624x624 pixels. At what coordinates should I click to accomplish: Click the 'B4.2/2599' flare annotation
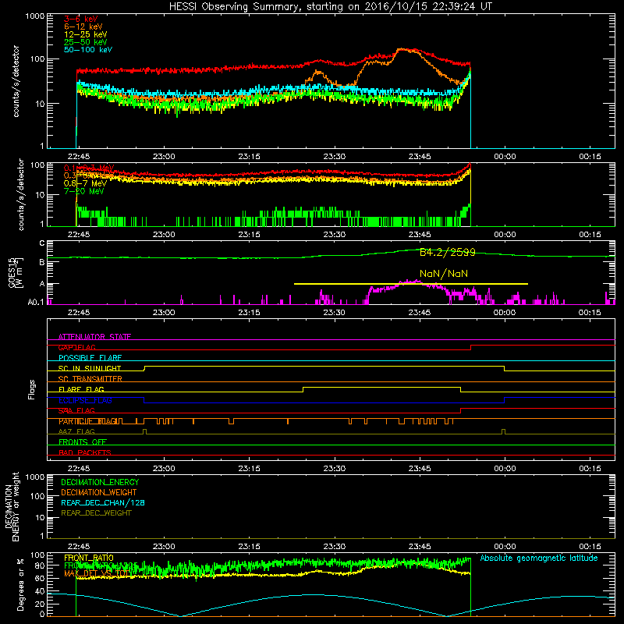coord(447,252)
